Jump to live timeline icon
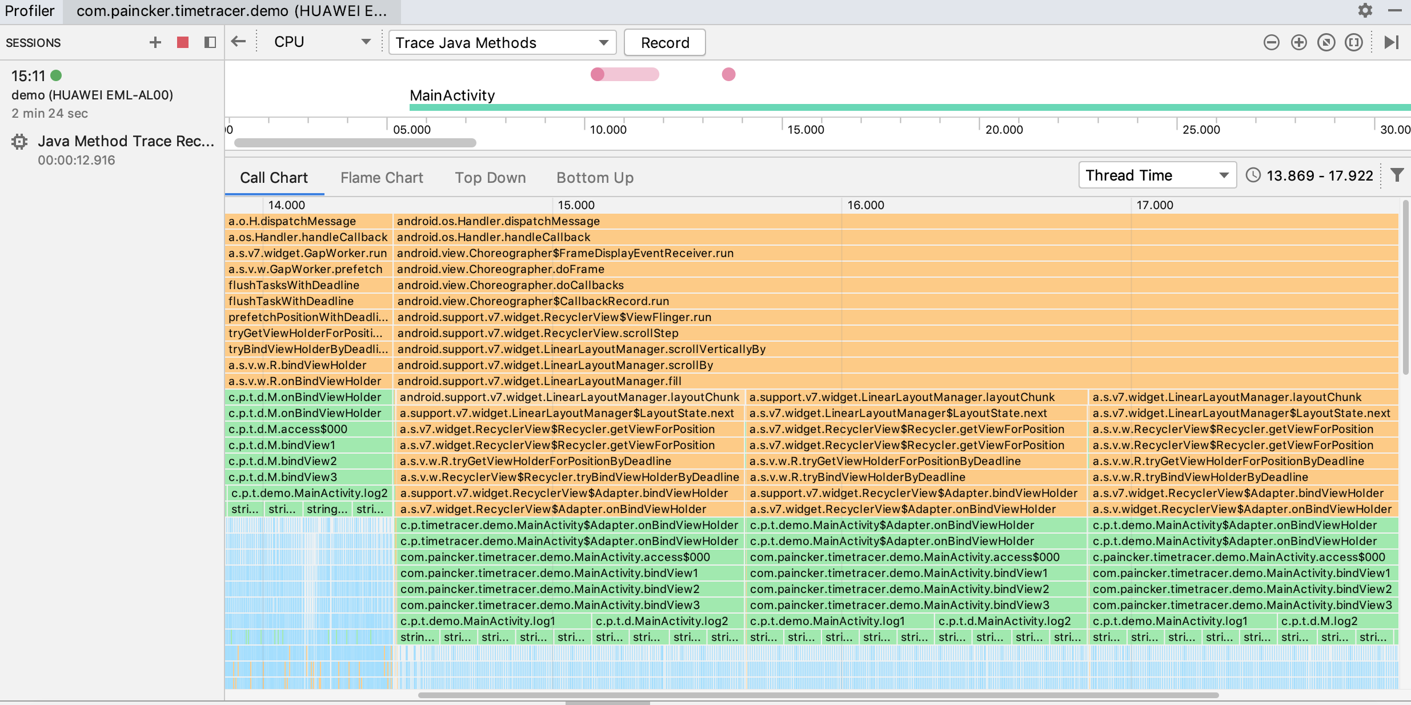The width and height of the screenshot is (1411, 705). tap(1391, 42)
